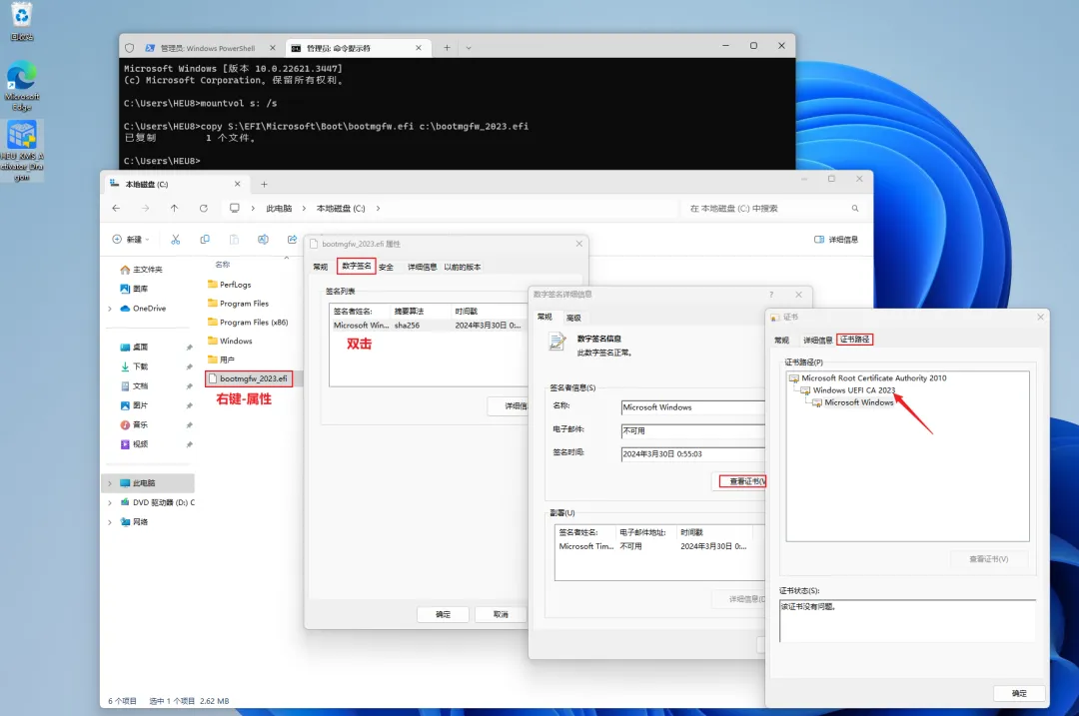Select the 数字签名 tab in properties dialog
Viewport: 1079px width, 716px height.
point(356,267)
